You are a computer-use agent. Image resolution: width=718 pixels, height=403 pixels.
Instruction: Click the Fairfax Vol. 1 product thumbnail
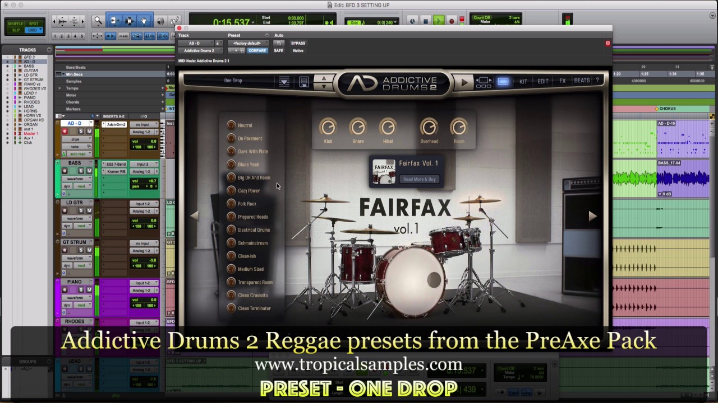[384, 172]
